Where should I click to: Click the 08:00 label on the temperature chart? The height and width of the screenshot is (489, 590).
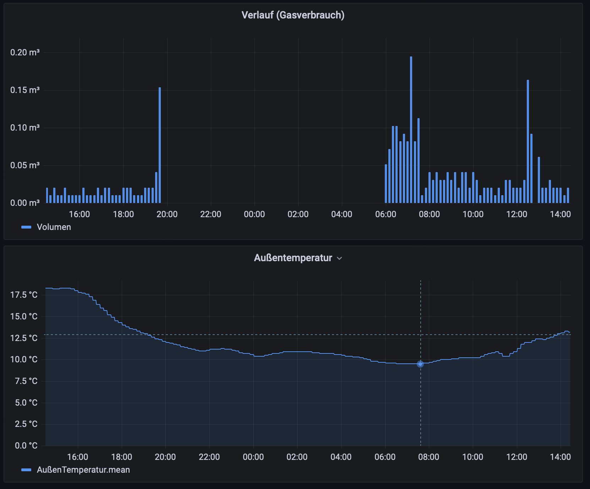point(429,457)
